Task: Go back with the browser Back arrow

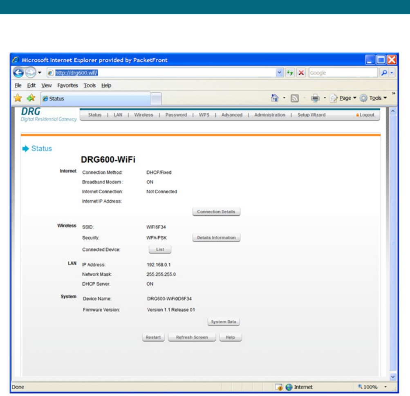Action: (x=18, y=72)
